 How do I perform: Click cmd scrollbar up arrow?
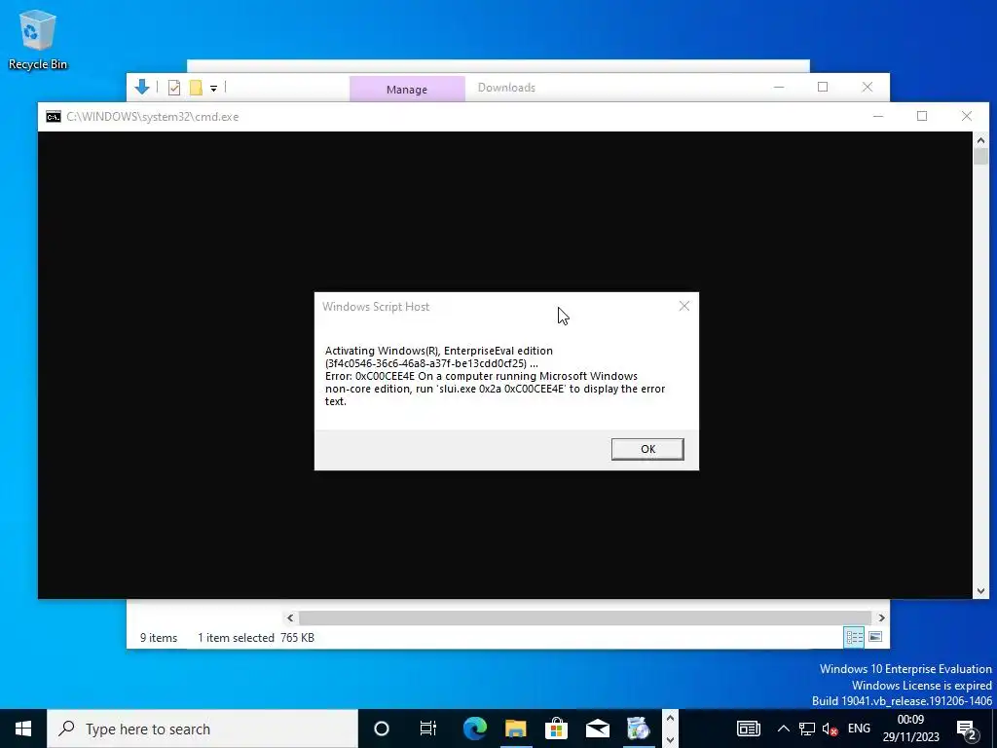click(x=980, y=140)
